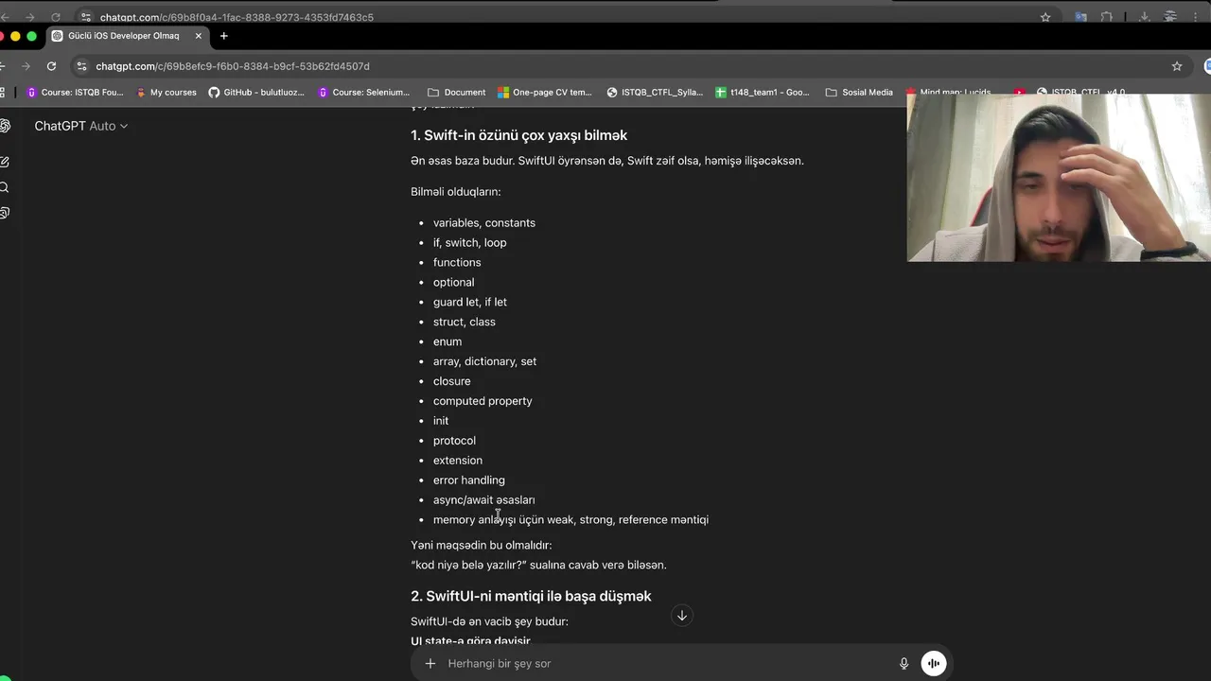Open ISTQB_CTFL_Sylla... bookmark
The width and height of the screenshot is (1211, 681).
click(x=655, y=93)
